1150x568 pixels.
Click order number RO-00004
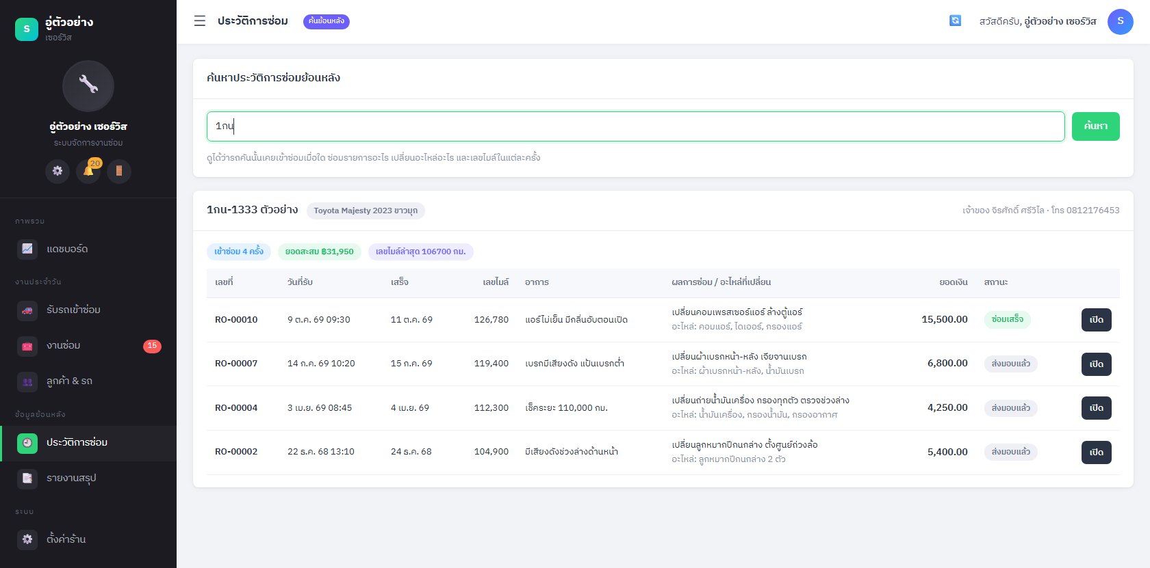pos(236,408)
